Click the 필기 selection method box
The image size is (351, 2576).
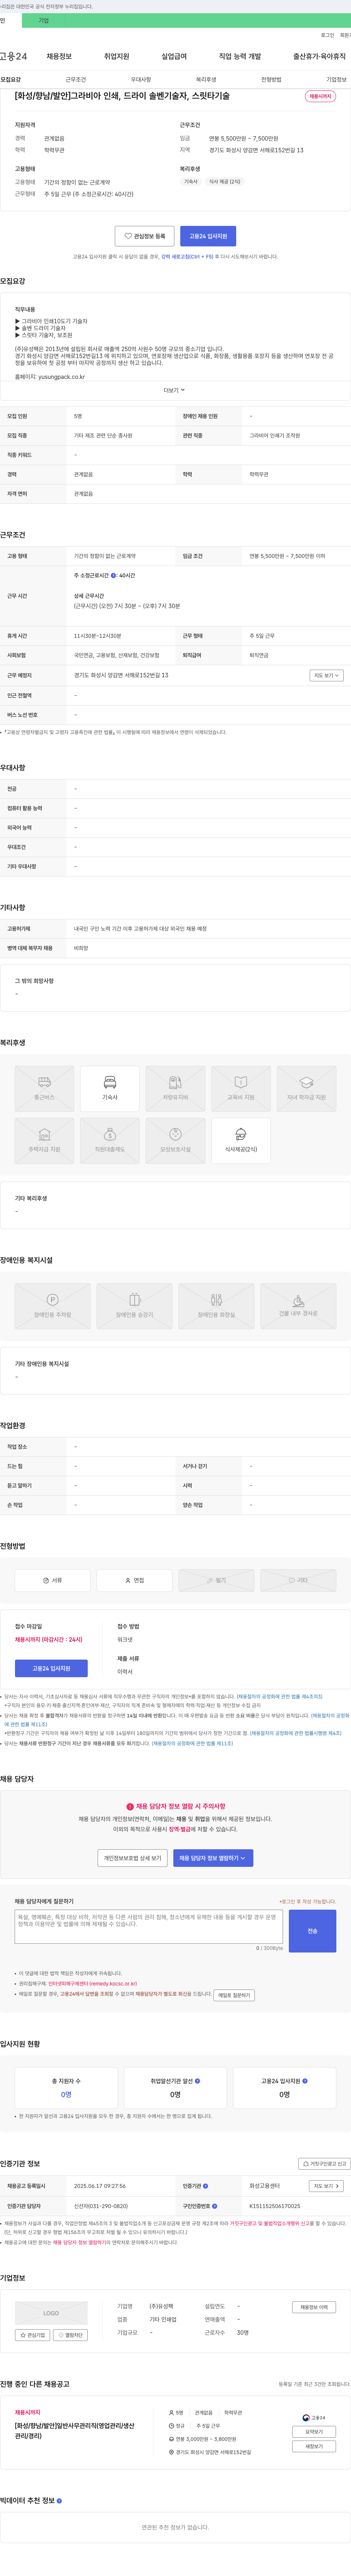tap(216, 1580)
